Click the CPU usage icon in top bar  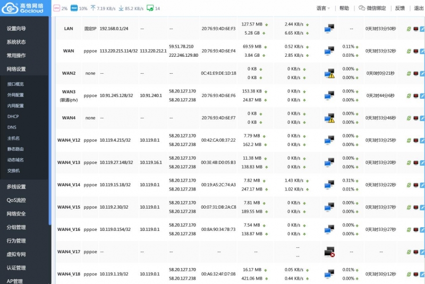tap(56, 8)
